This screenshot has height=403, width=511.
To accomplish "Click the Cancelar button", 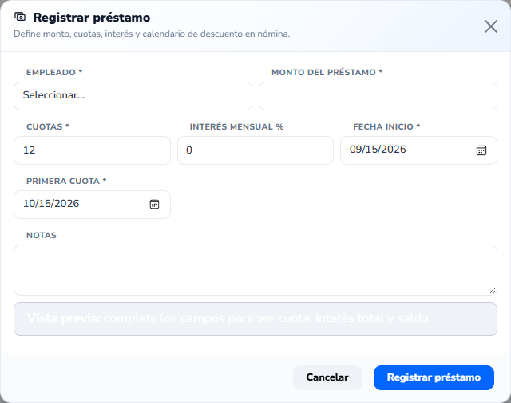I will (x=327, y=377).
